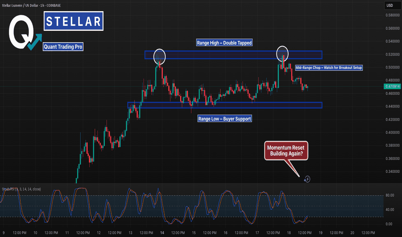Click price axis value 0.460000

click(x=393, y=93)
